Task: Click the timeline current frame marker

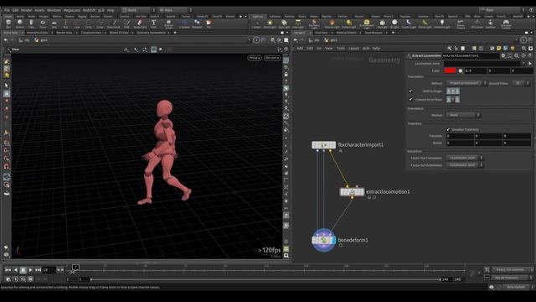Action: [75, 267]
